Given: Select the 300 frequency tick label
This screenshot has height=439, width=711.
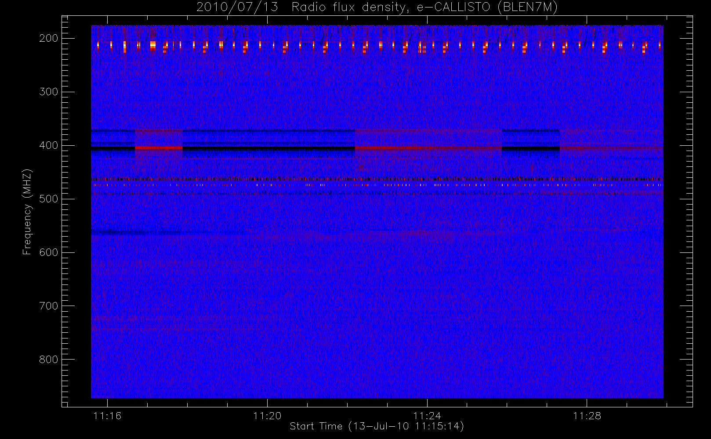Looking at the screenshot, I should tap(49, 92).
